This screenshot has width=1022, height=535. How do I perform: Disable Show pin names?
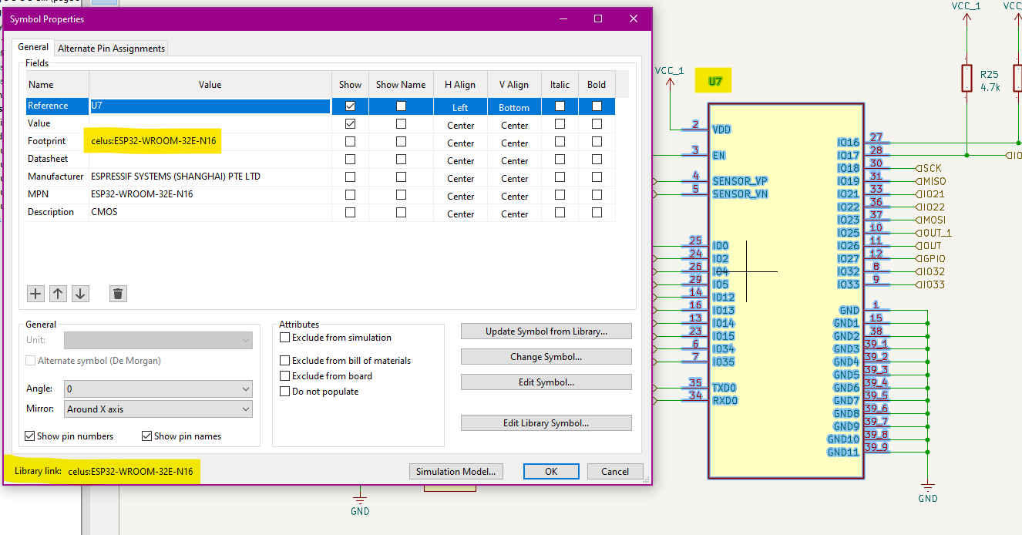click(146, 436)
